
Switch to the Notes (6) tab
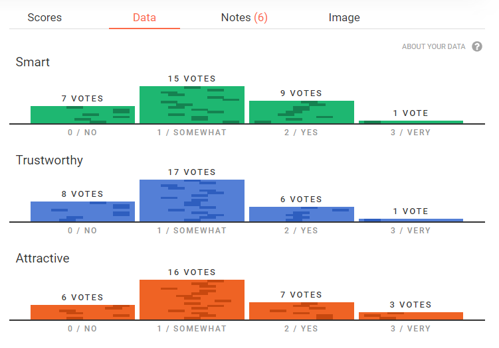pyautogui.click(x=244, y=17)
